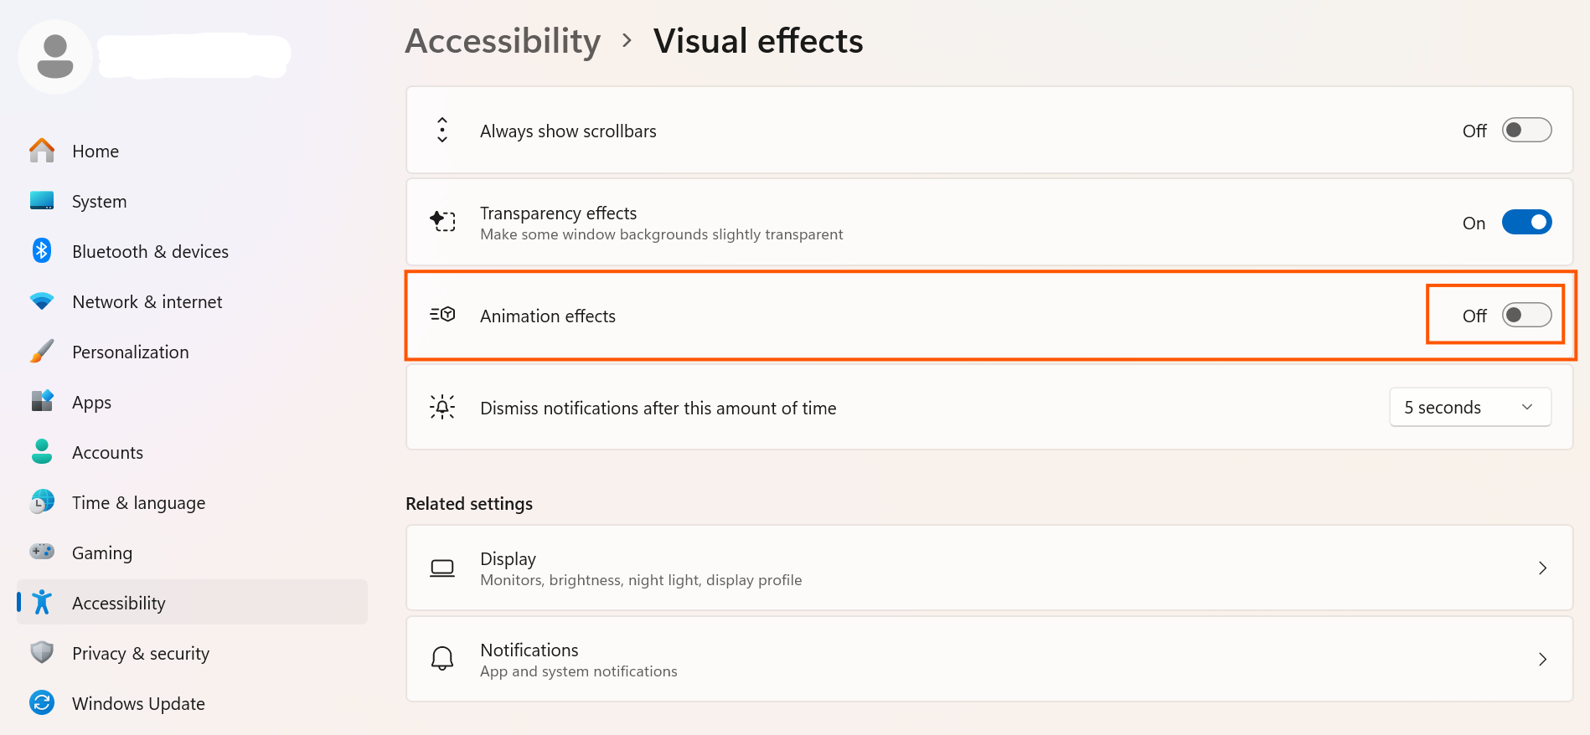The width and height of the screenshot is (1590, 735).
Task: Click the Network & internet wifi icon
Action: pos(42,301)
